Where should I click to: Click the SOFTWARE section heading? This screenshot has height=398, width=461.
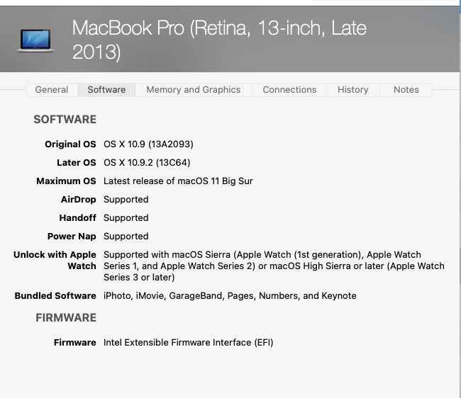coord(65,120)
